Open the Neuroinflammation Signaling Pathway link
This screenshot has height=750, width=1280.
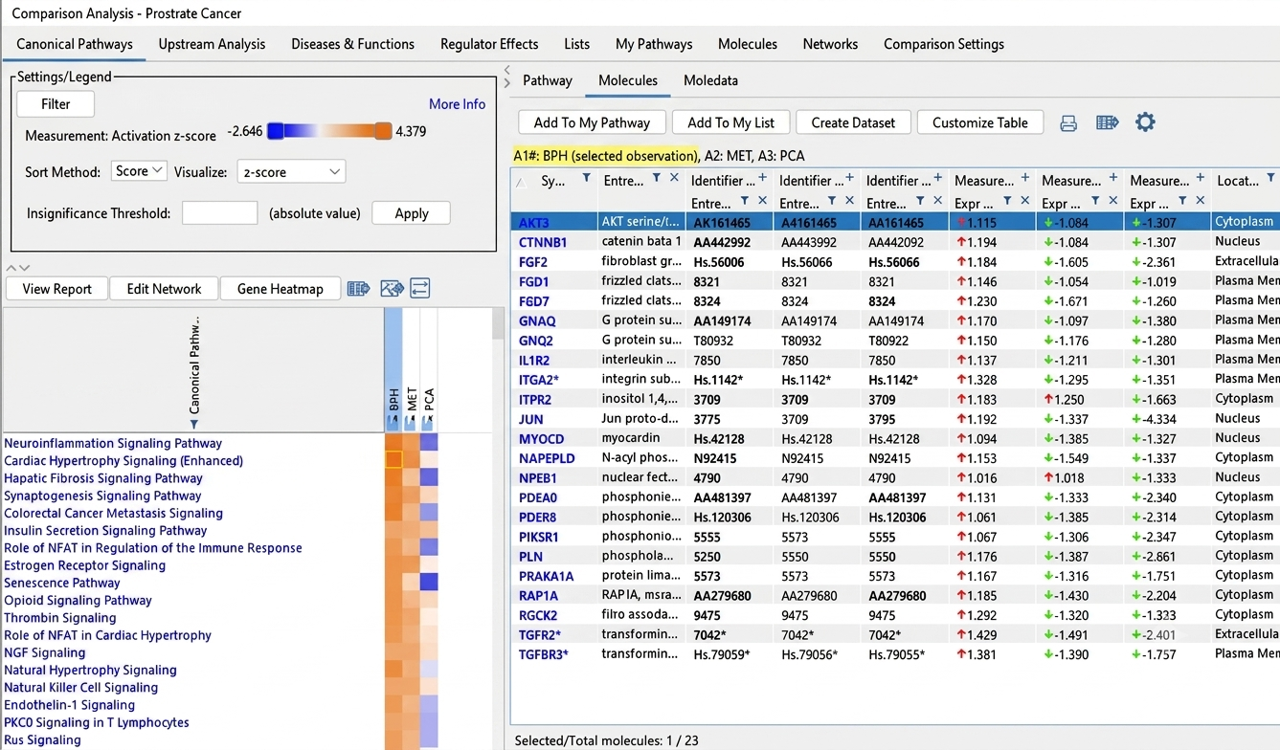(x=113, y=443)
